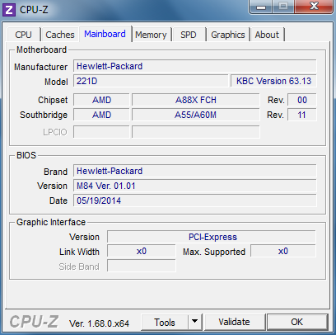This screenshot has height=335, width=336.
Task: Click the BIOS Brand Hewlett-Packard field
Action: pyautogui.click(x=194, y=171)
